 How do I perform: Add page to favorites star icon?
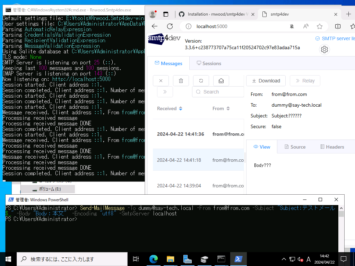tap(320, 26)
